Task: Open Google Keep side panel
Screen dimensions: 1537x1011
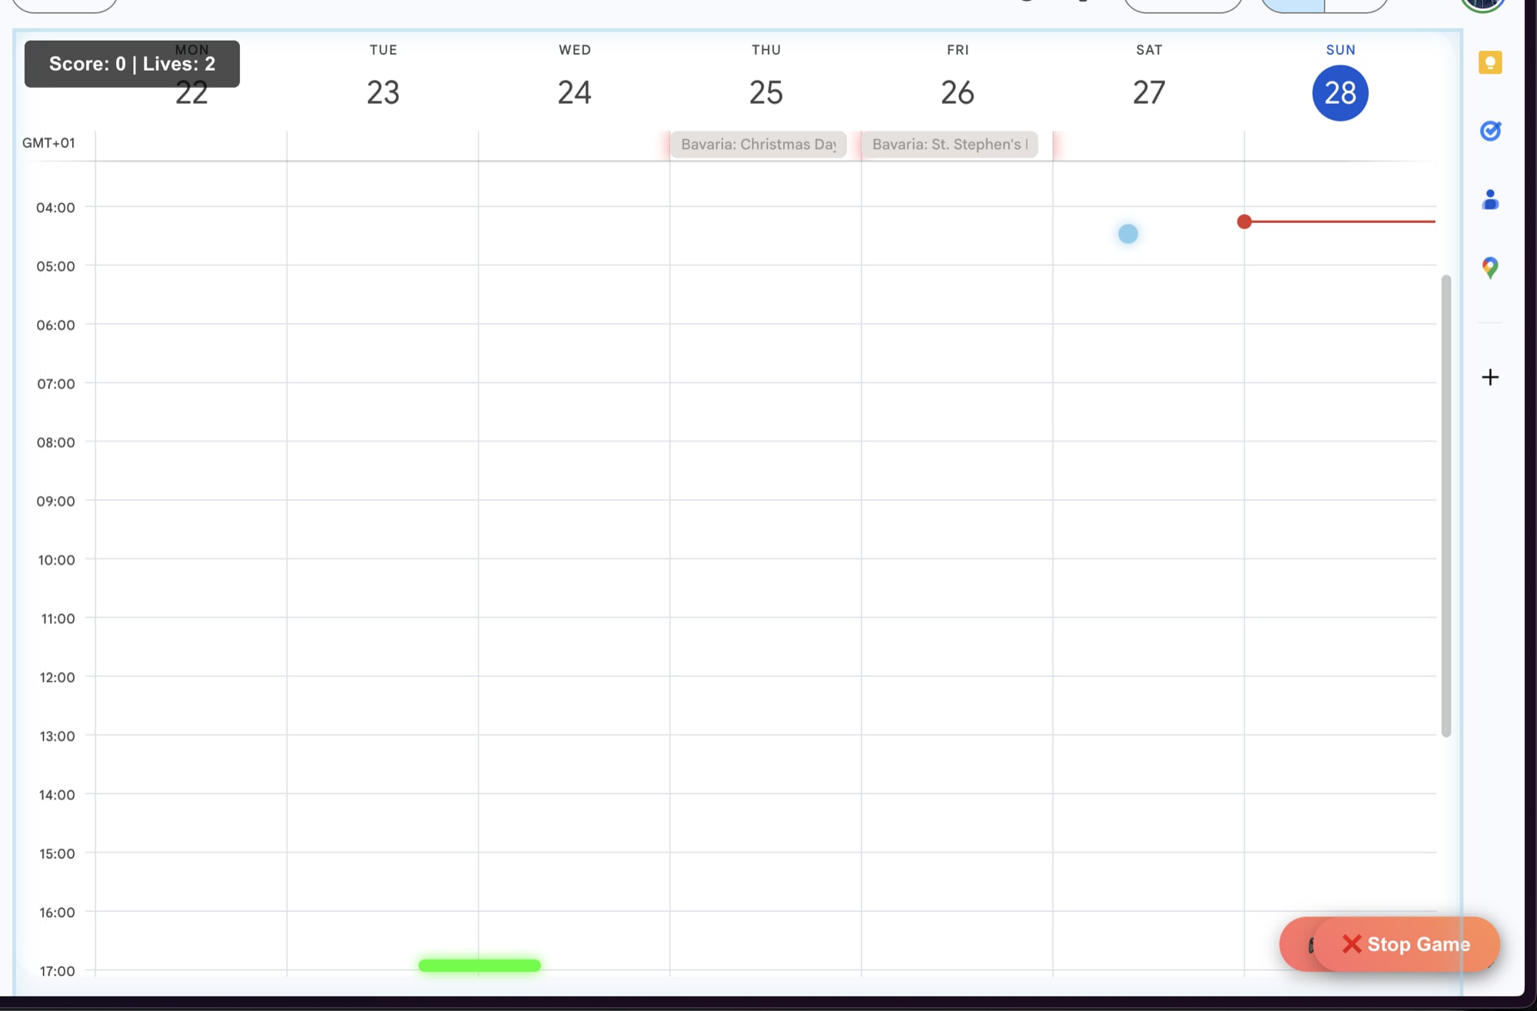Action: tap(1489, 62)
